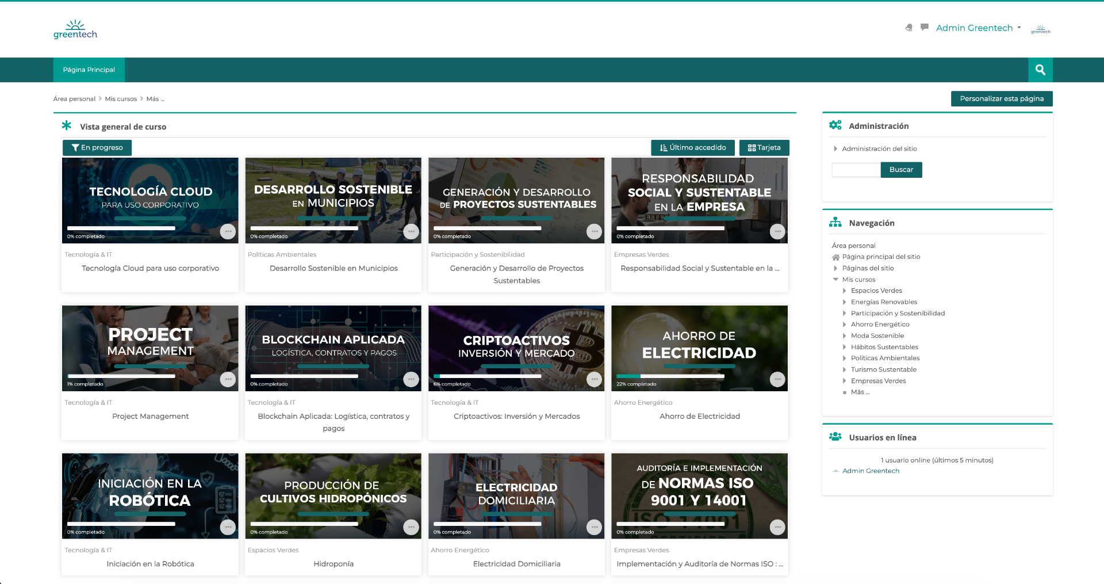Open Participación y Sostenibilidad in Navegación
This screenshot has height=584, width=1104.
point(898,313)
